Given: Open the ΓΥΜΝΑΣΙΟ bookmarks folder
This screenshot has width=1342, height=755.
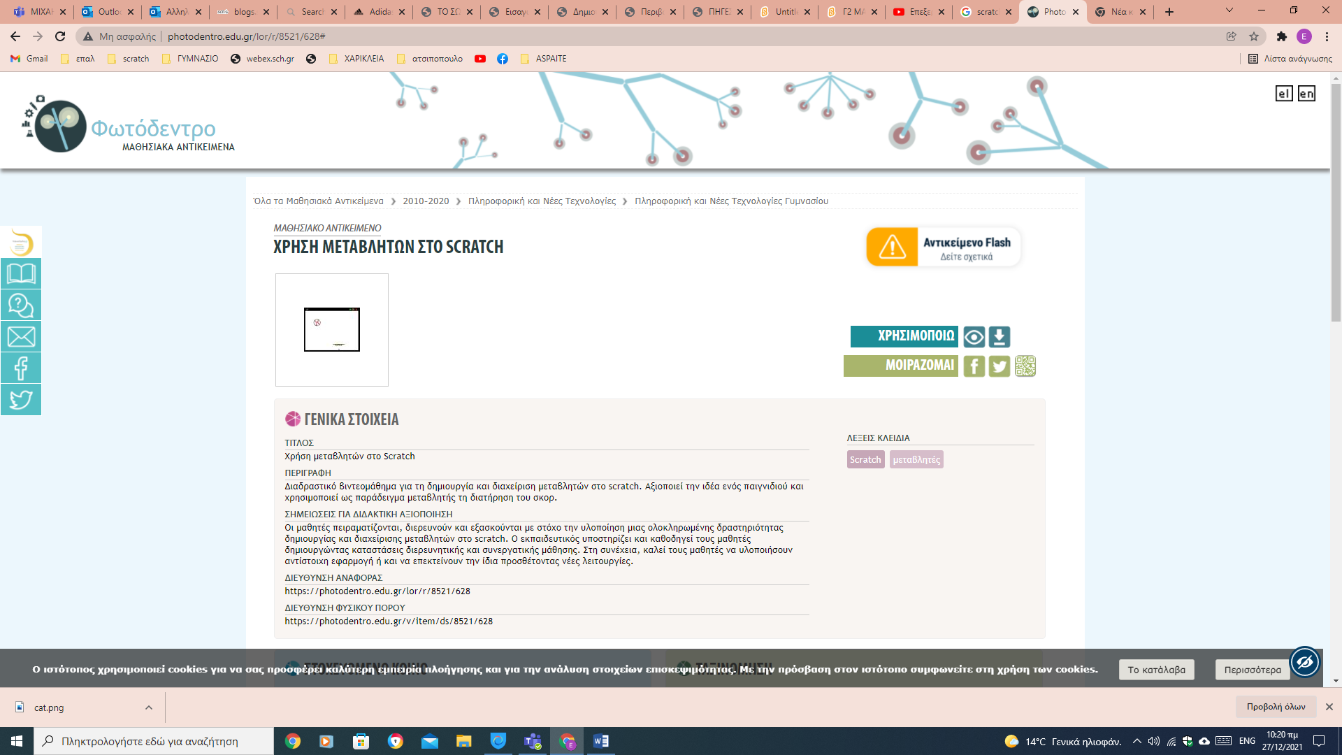Looking at the screenshot, I should click(x=190, y=59).
